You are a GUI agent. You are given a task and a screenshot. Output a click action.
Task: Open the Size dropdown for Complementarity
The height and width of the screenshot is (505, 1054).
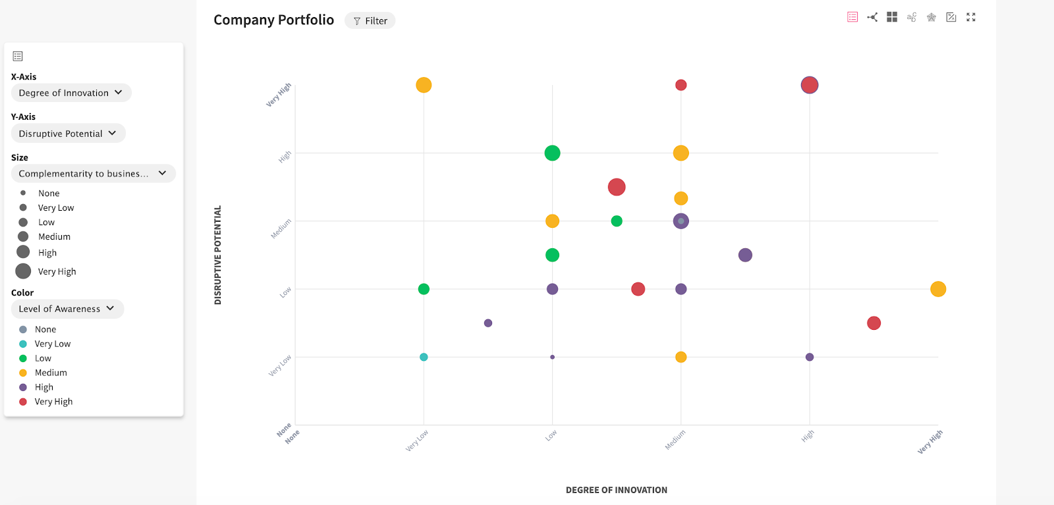[x=93, y=173]
